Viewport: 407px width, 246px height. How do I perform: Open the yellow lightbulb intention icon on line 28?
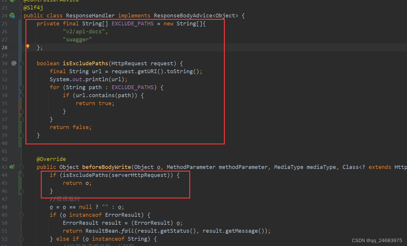(x=28, y=46)
